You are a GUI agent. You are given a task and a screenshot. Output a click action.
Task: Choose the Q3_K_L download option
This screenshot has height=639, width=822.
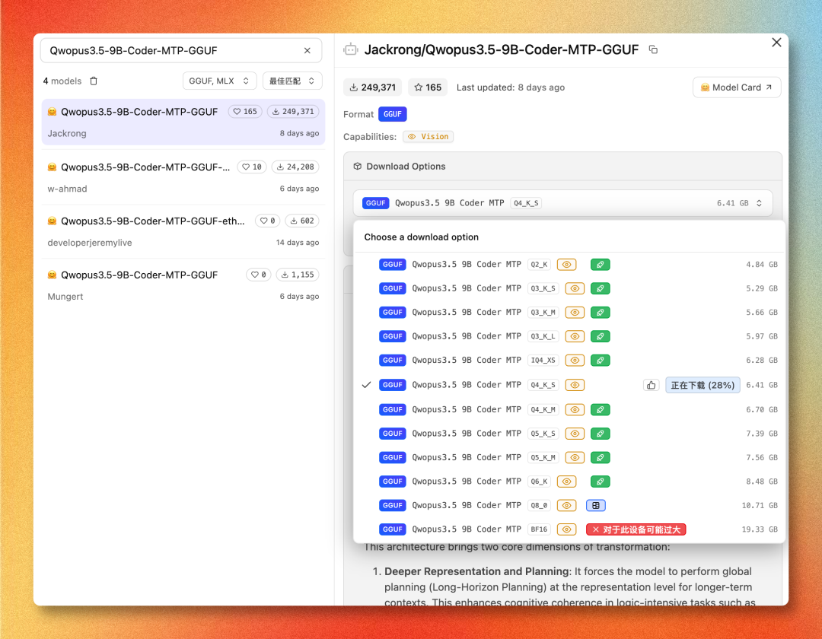(570, 336)
